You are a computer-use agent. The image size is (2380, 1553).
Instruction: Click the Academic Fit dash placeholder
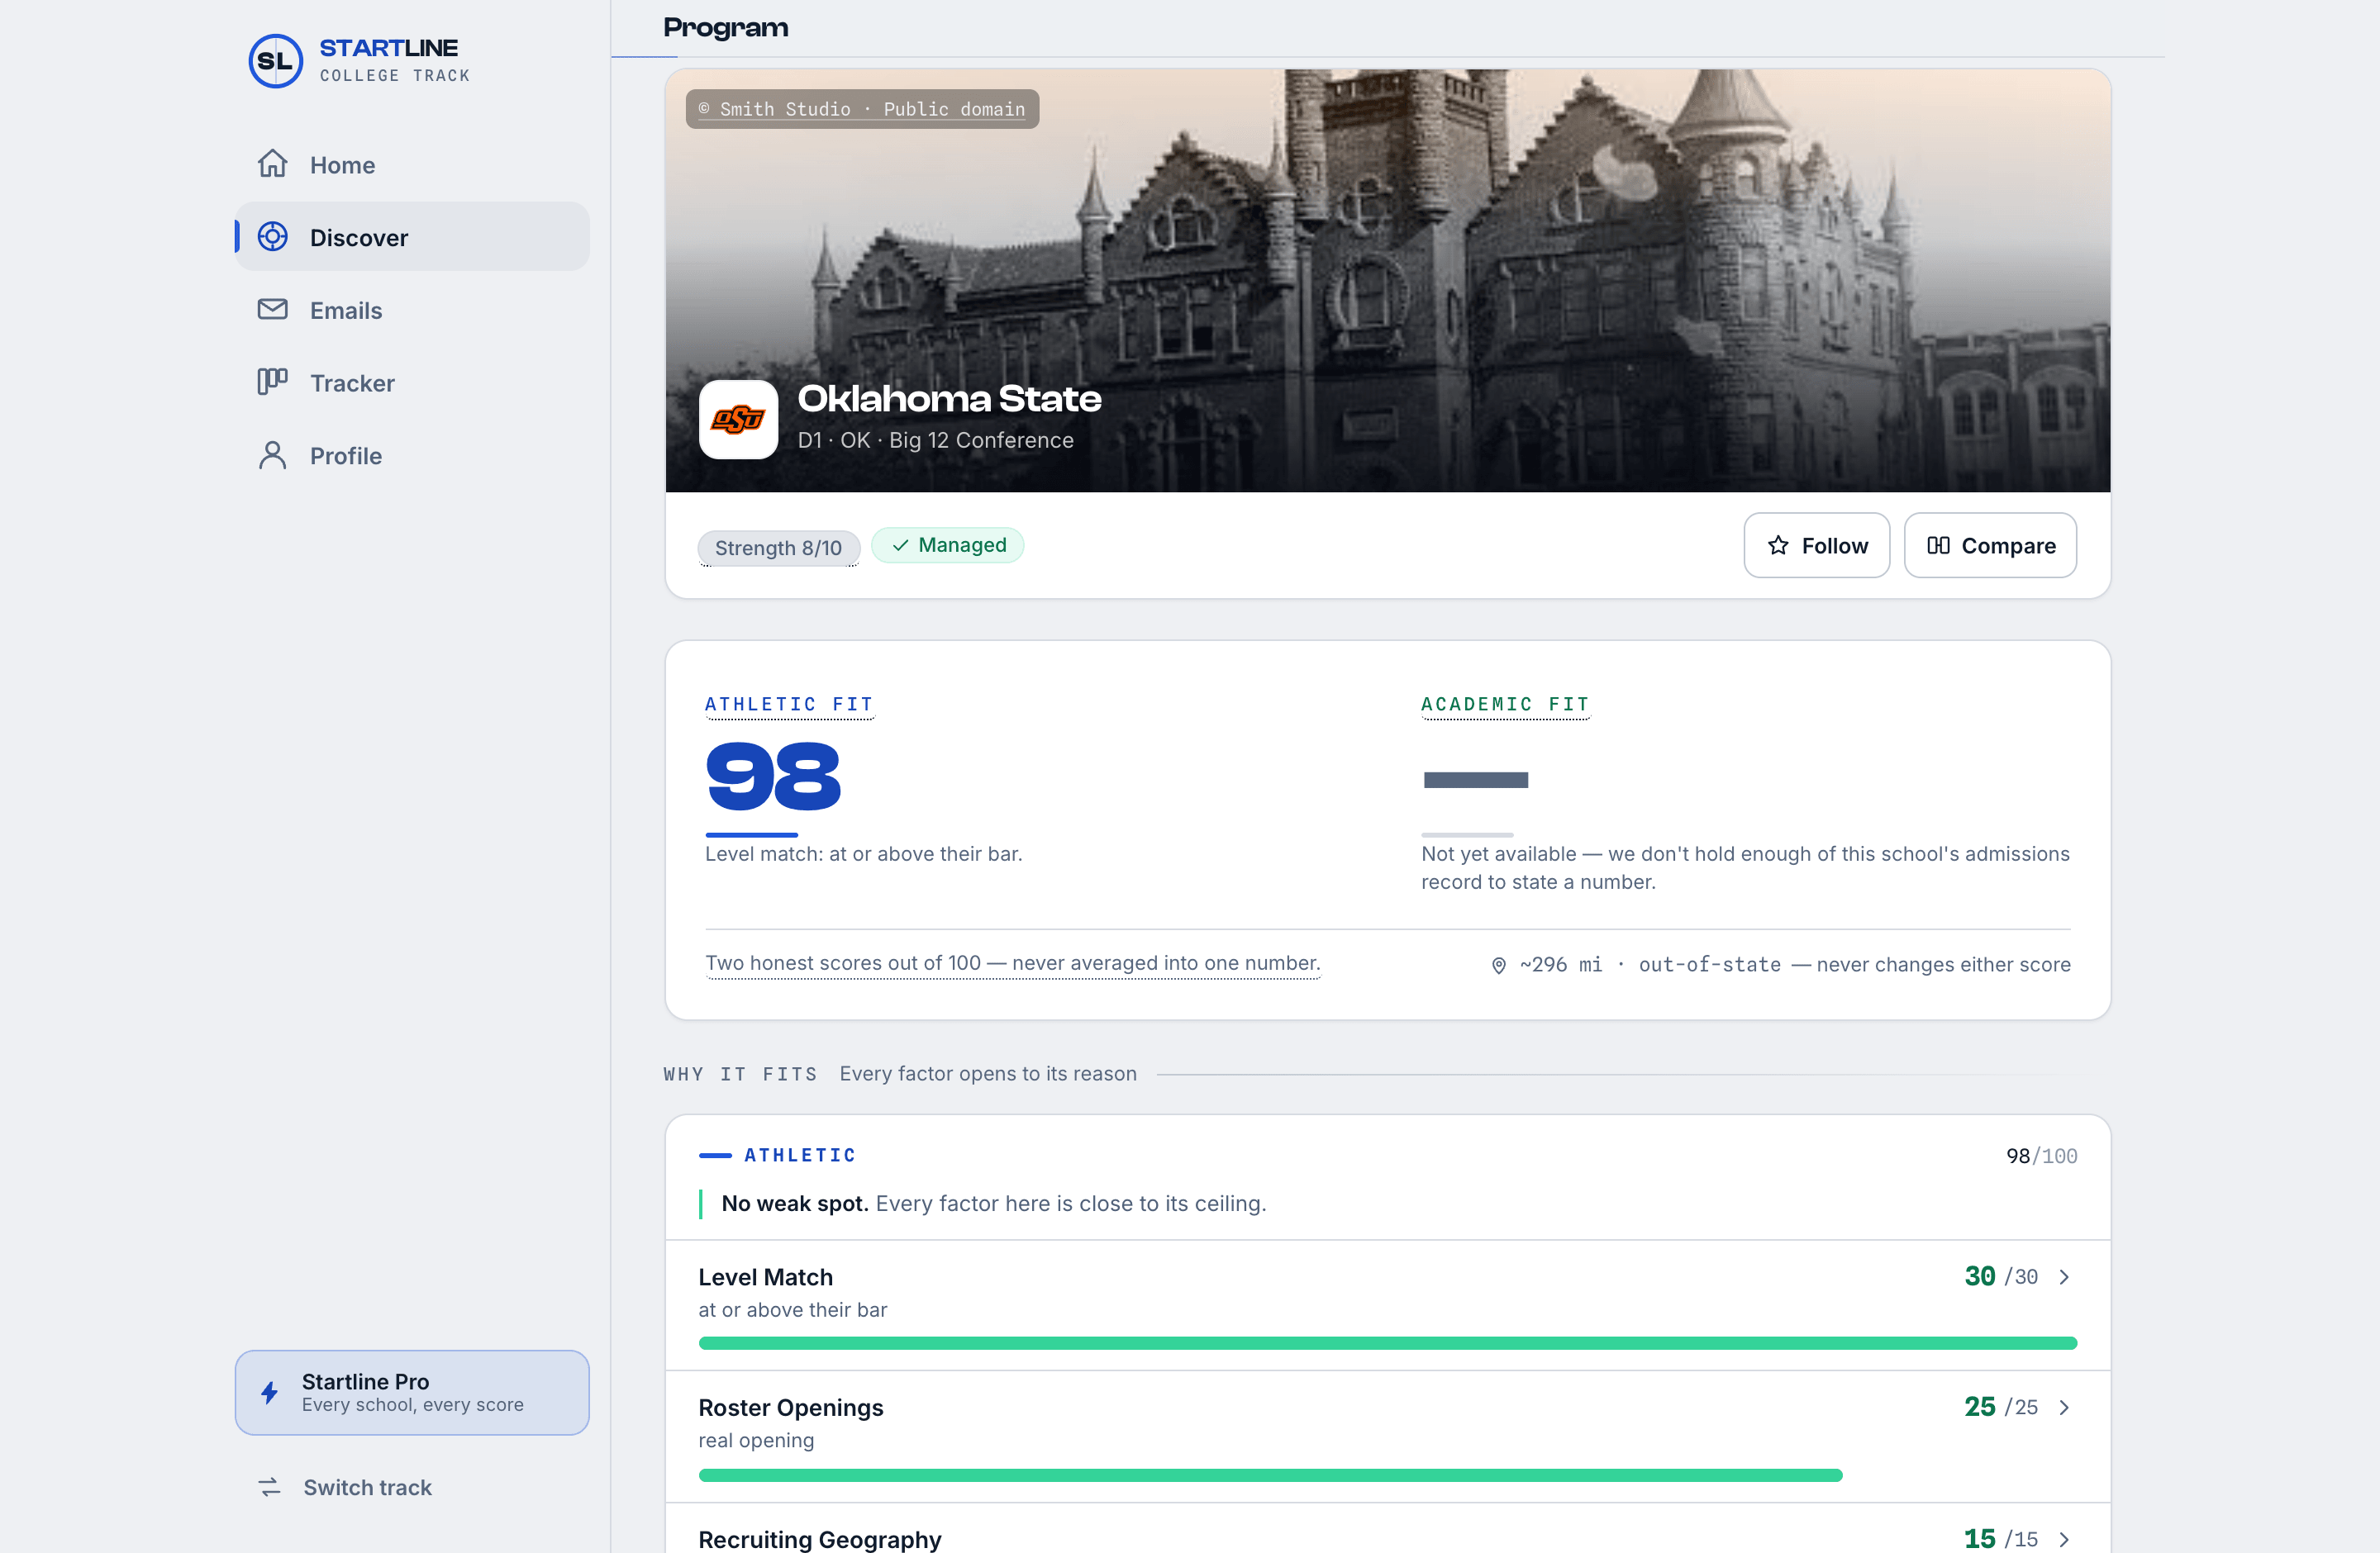click(1475, 780)
